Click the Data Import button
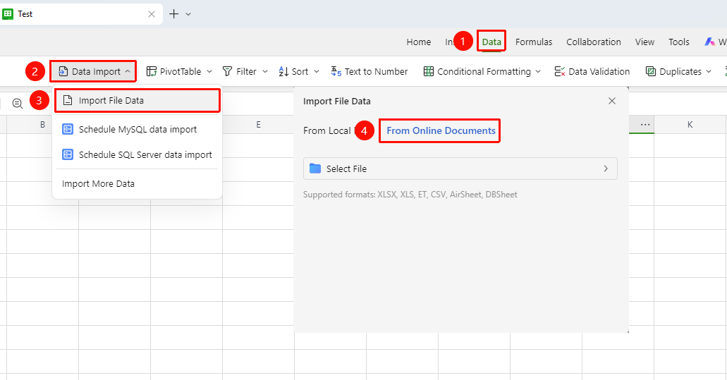The width and height of the screenshot is (727, 380). point(94,71)
